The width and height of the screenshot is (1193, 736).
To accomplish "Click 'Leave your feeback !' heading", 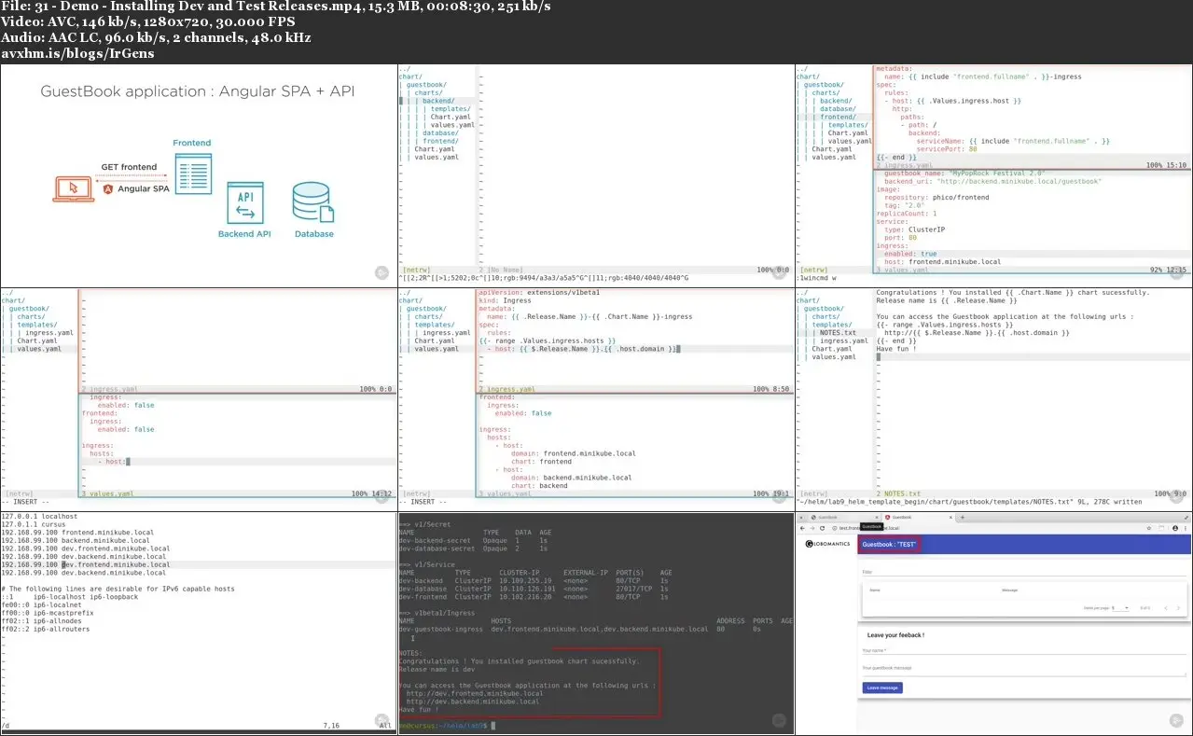I will tap(895, 635).
